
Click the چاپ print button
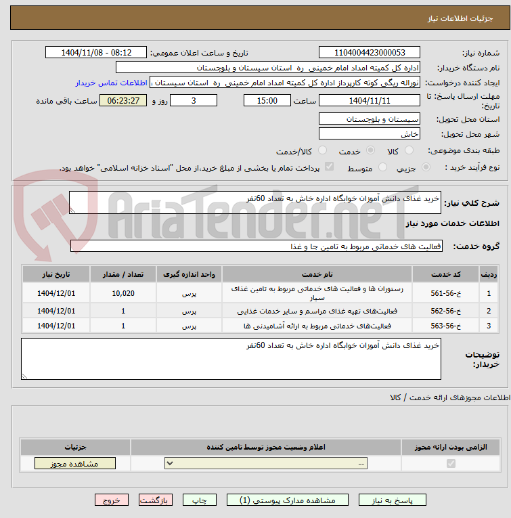(x=200, y=500)
